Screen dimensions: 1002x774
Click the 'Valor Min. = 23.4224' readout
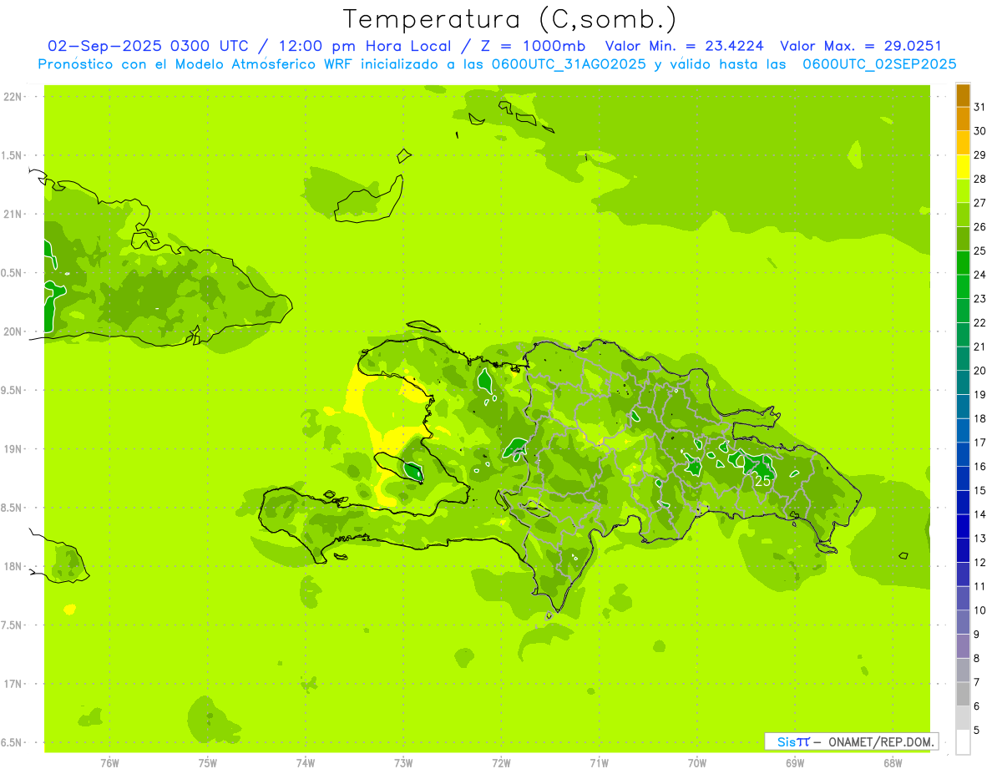point(686,46)
